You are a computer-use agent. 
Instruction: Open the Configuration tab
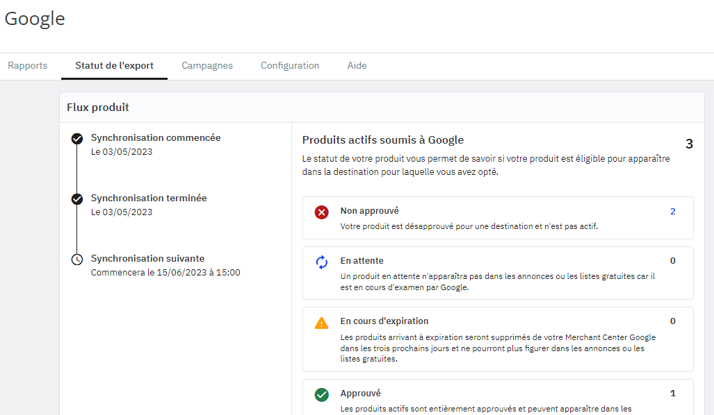point(290,65)
